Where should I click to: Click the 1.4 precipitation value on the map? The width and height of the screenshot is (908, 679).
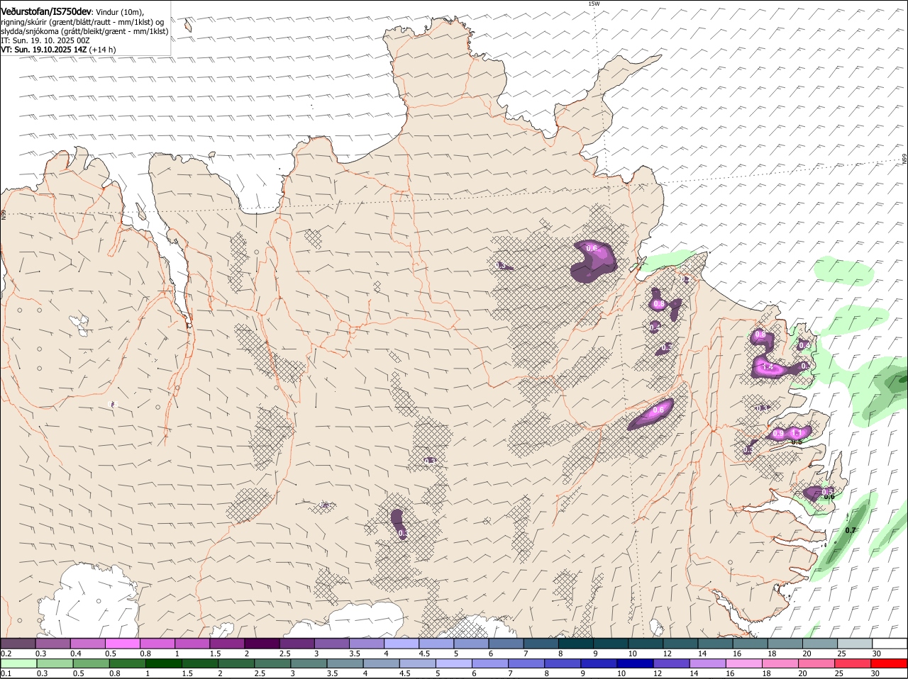point(768,367)
